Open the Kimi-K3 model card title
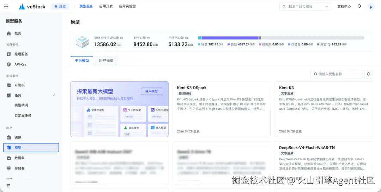Viewport: 381px width, 192px height. 286,88
